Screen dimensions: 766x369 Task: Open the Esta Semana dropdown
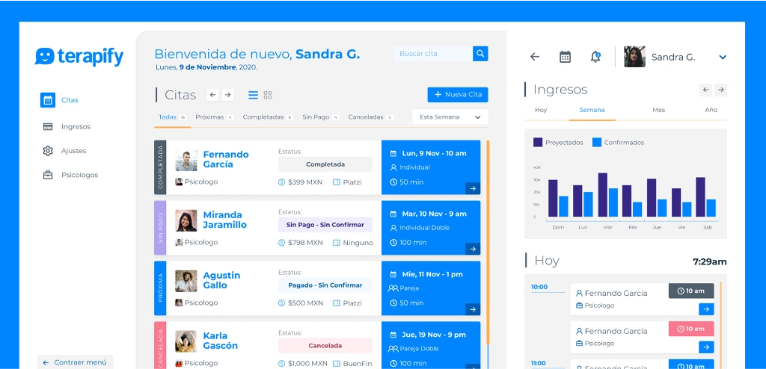450,117
